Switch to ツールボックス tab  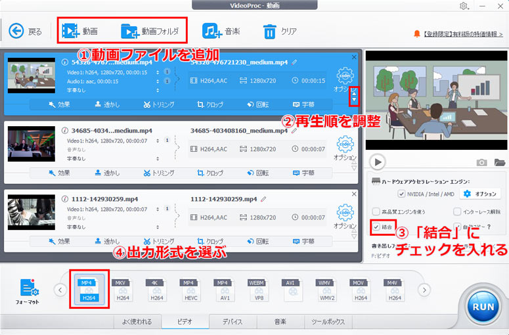pyautogui.click(x=328, y=321)
